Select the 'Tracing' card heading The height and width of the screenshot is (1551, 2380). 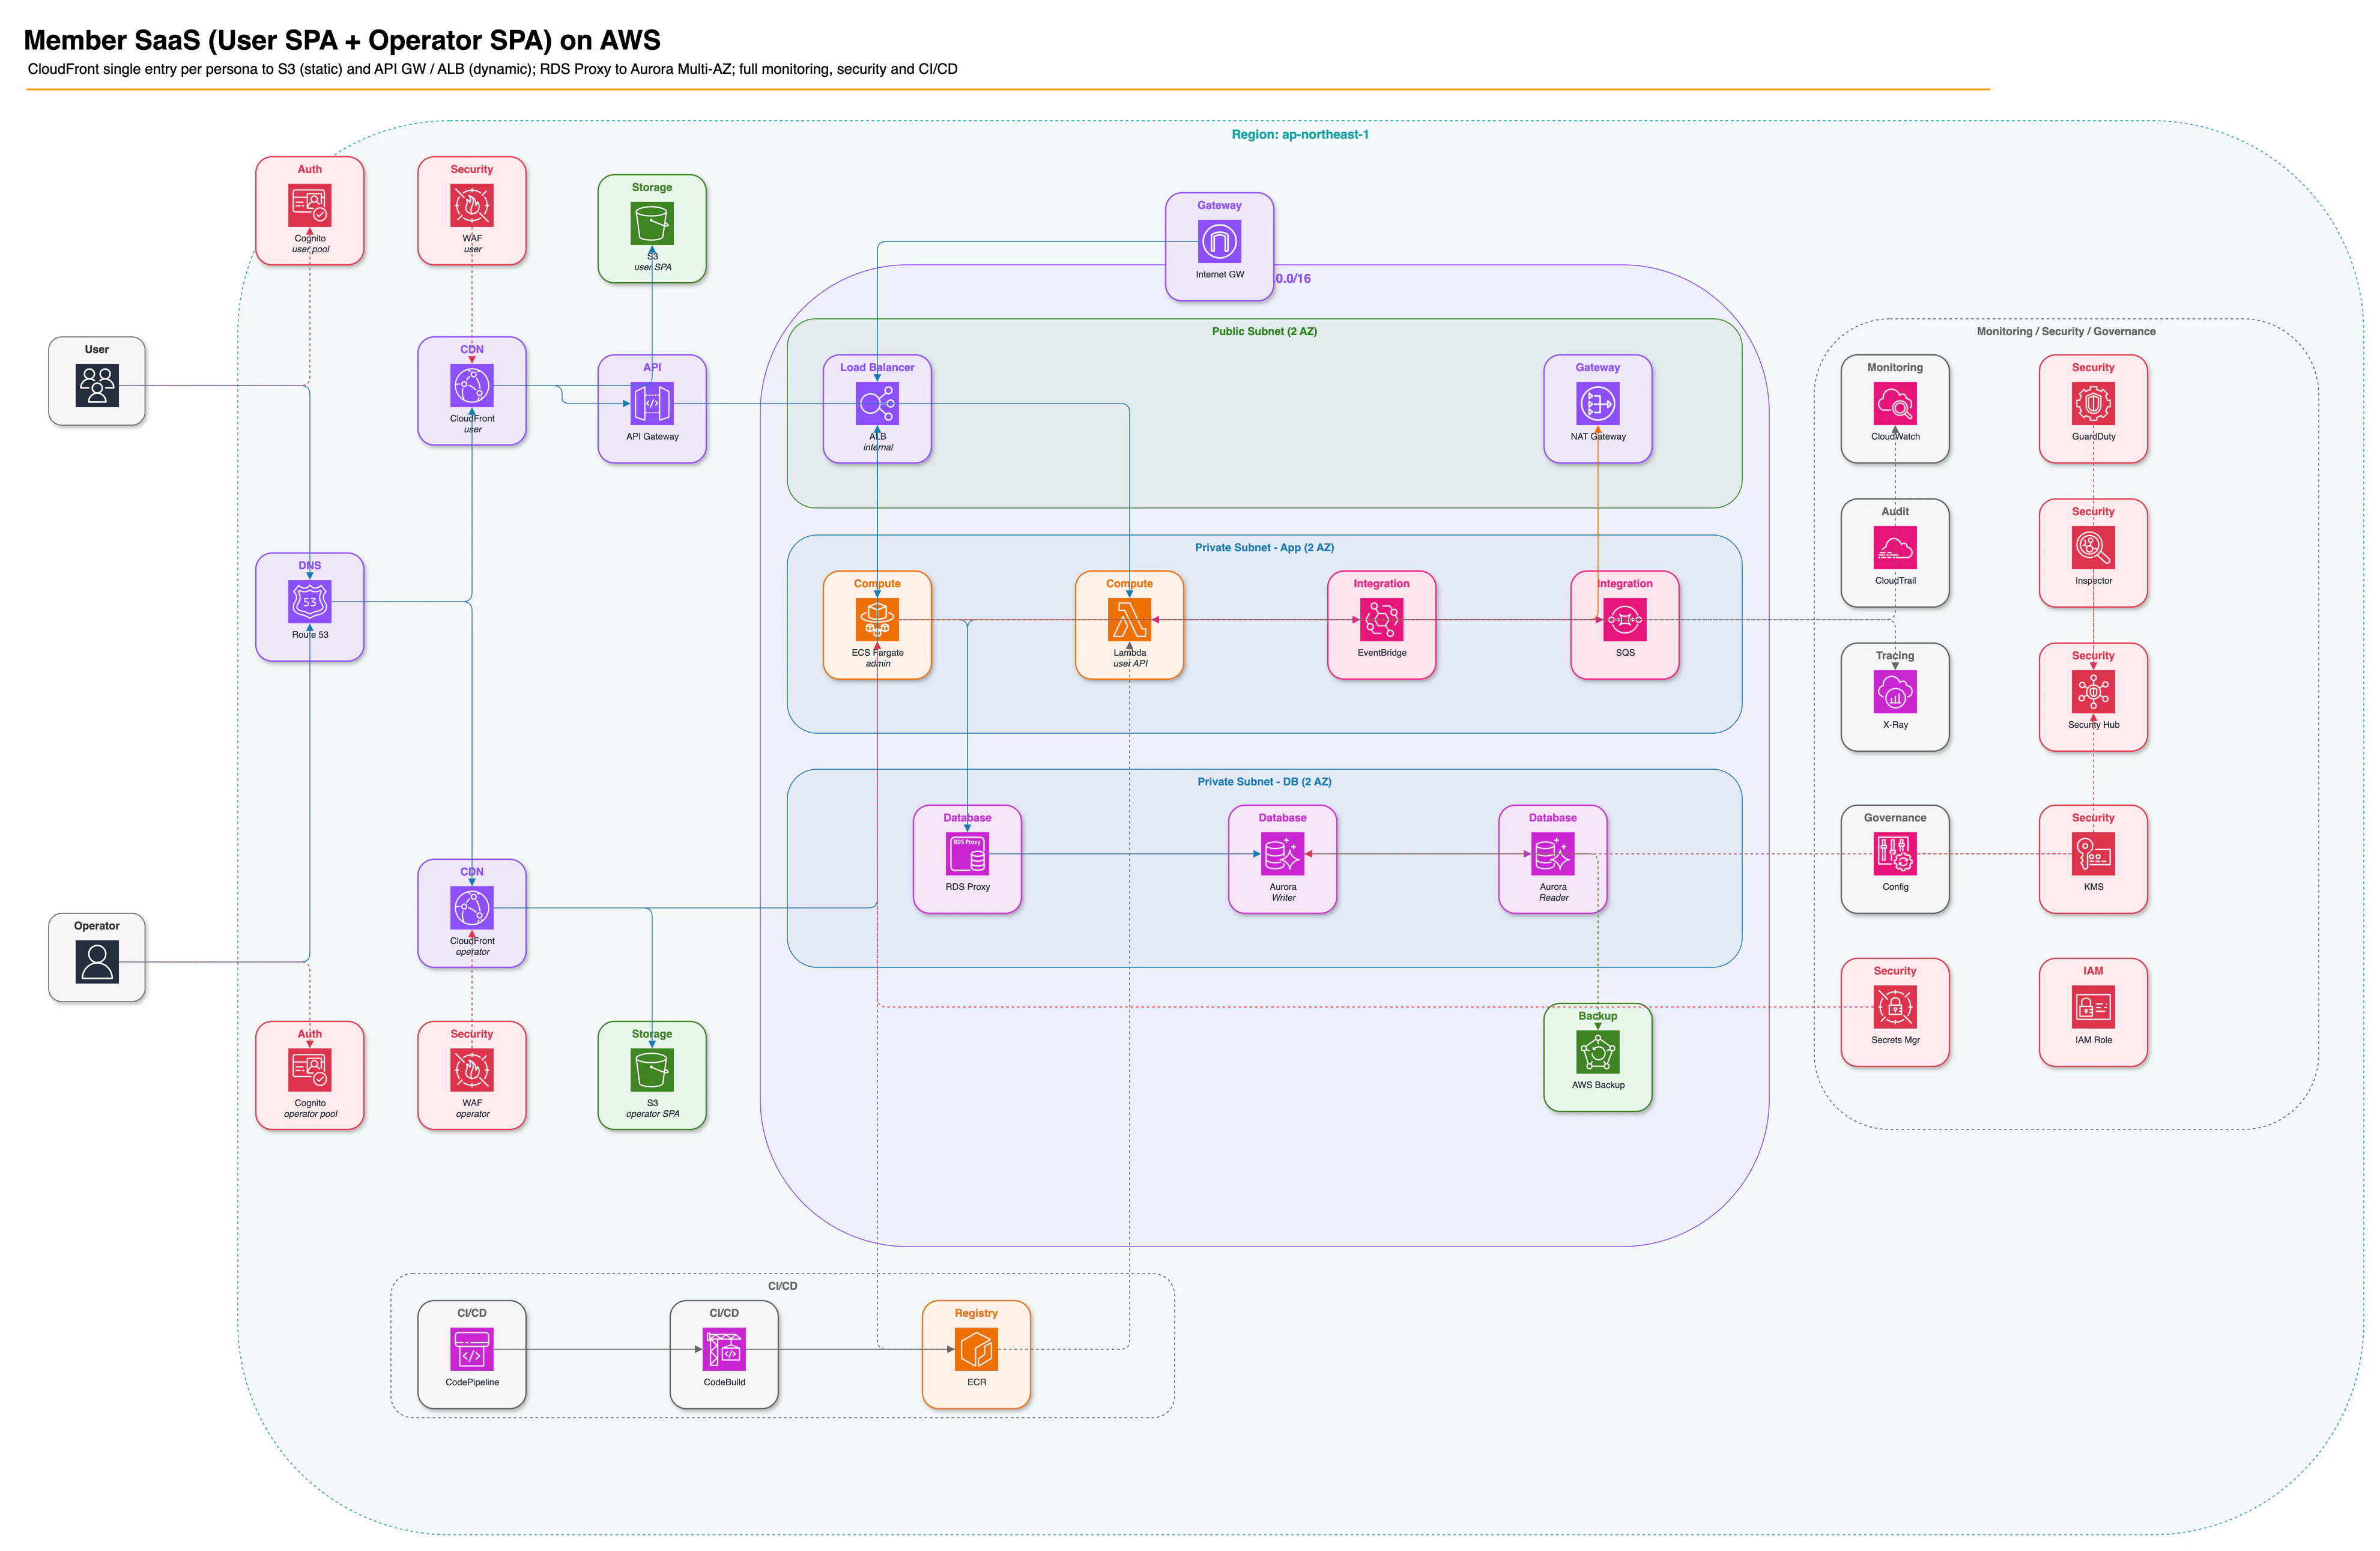click(x=1894, y=655)
